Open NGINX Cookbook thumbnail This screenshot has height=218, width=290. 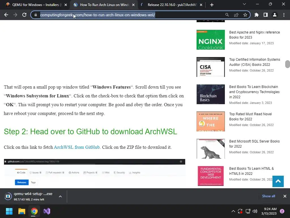click(x=211, y=40)
